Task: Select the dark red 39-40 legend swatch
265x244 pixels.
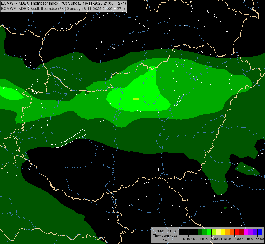Action: 241,232
